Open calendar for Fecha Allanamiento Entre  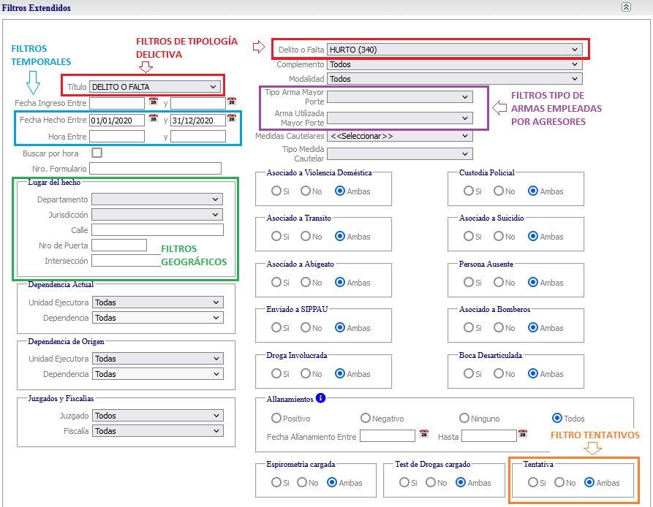click(424, 435)
